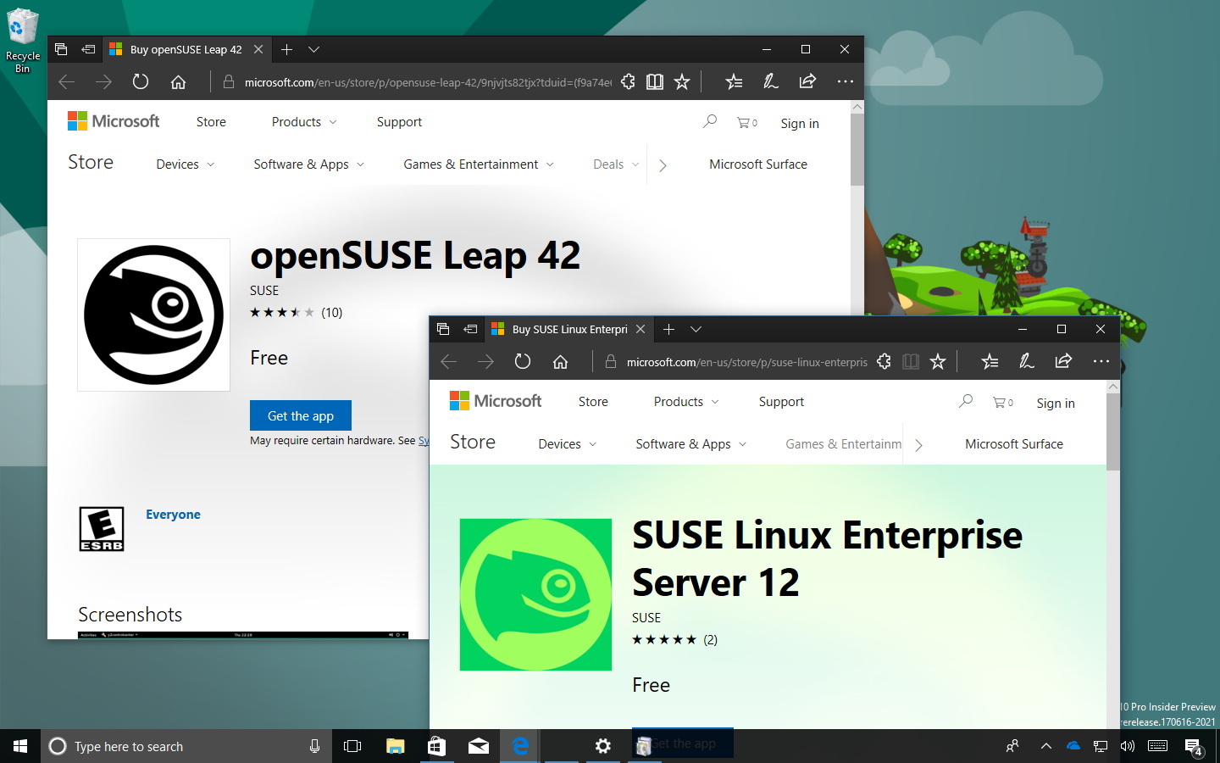
Task: Open Store menu item in openSUSE Leap window
Action: (x=211, y=122)
